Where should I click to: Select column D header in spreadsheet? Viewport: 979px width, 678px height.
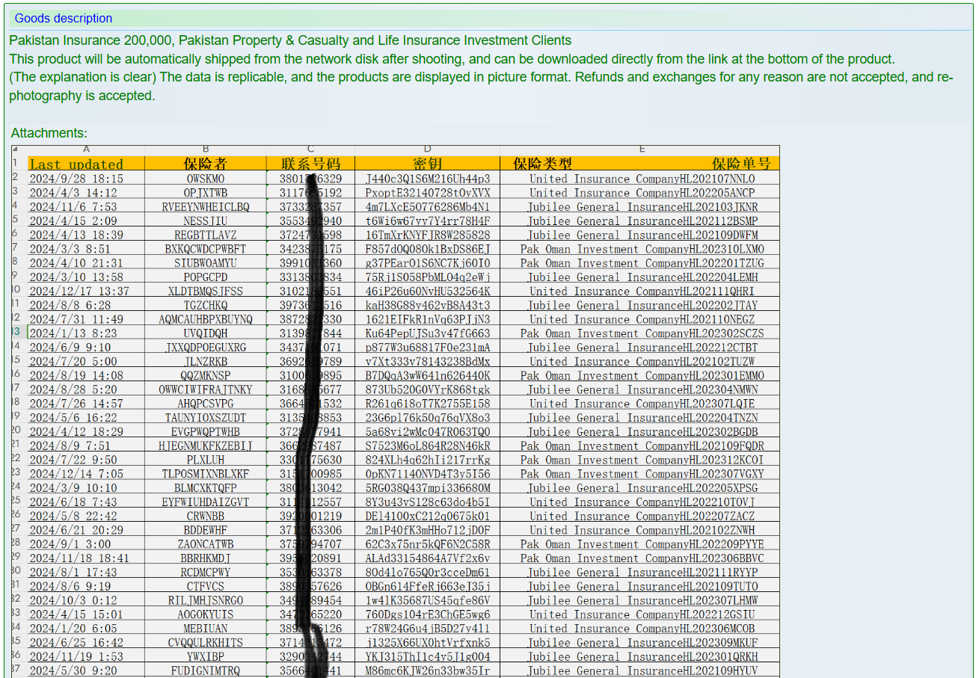pos(427,150)
